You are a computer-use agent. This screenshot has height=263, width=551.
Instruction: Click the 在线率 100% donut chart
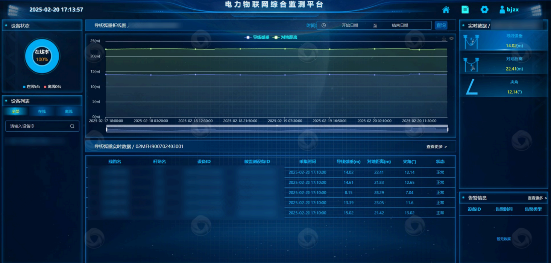(x=42, y=56)
